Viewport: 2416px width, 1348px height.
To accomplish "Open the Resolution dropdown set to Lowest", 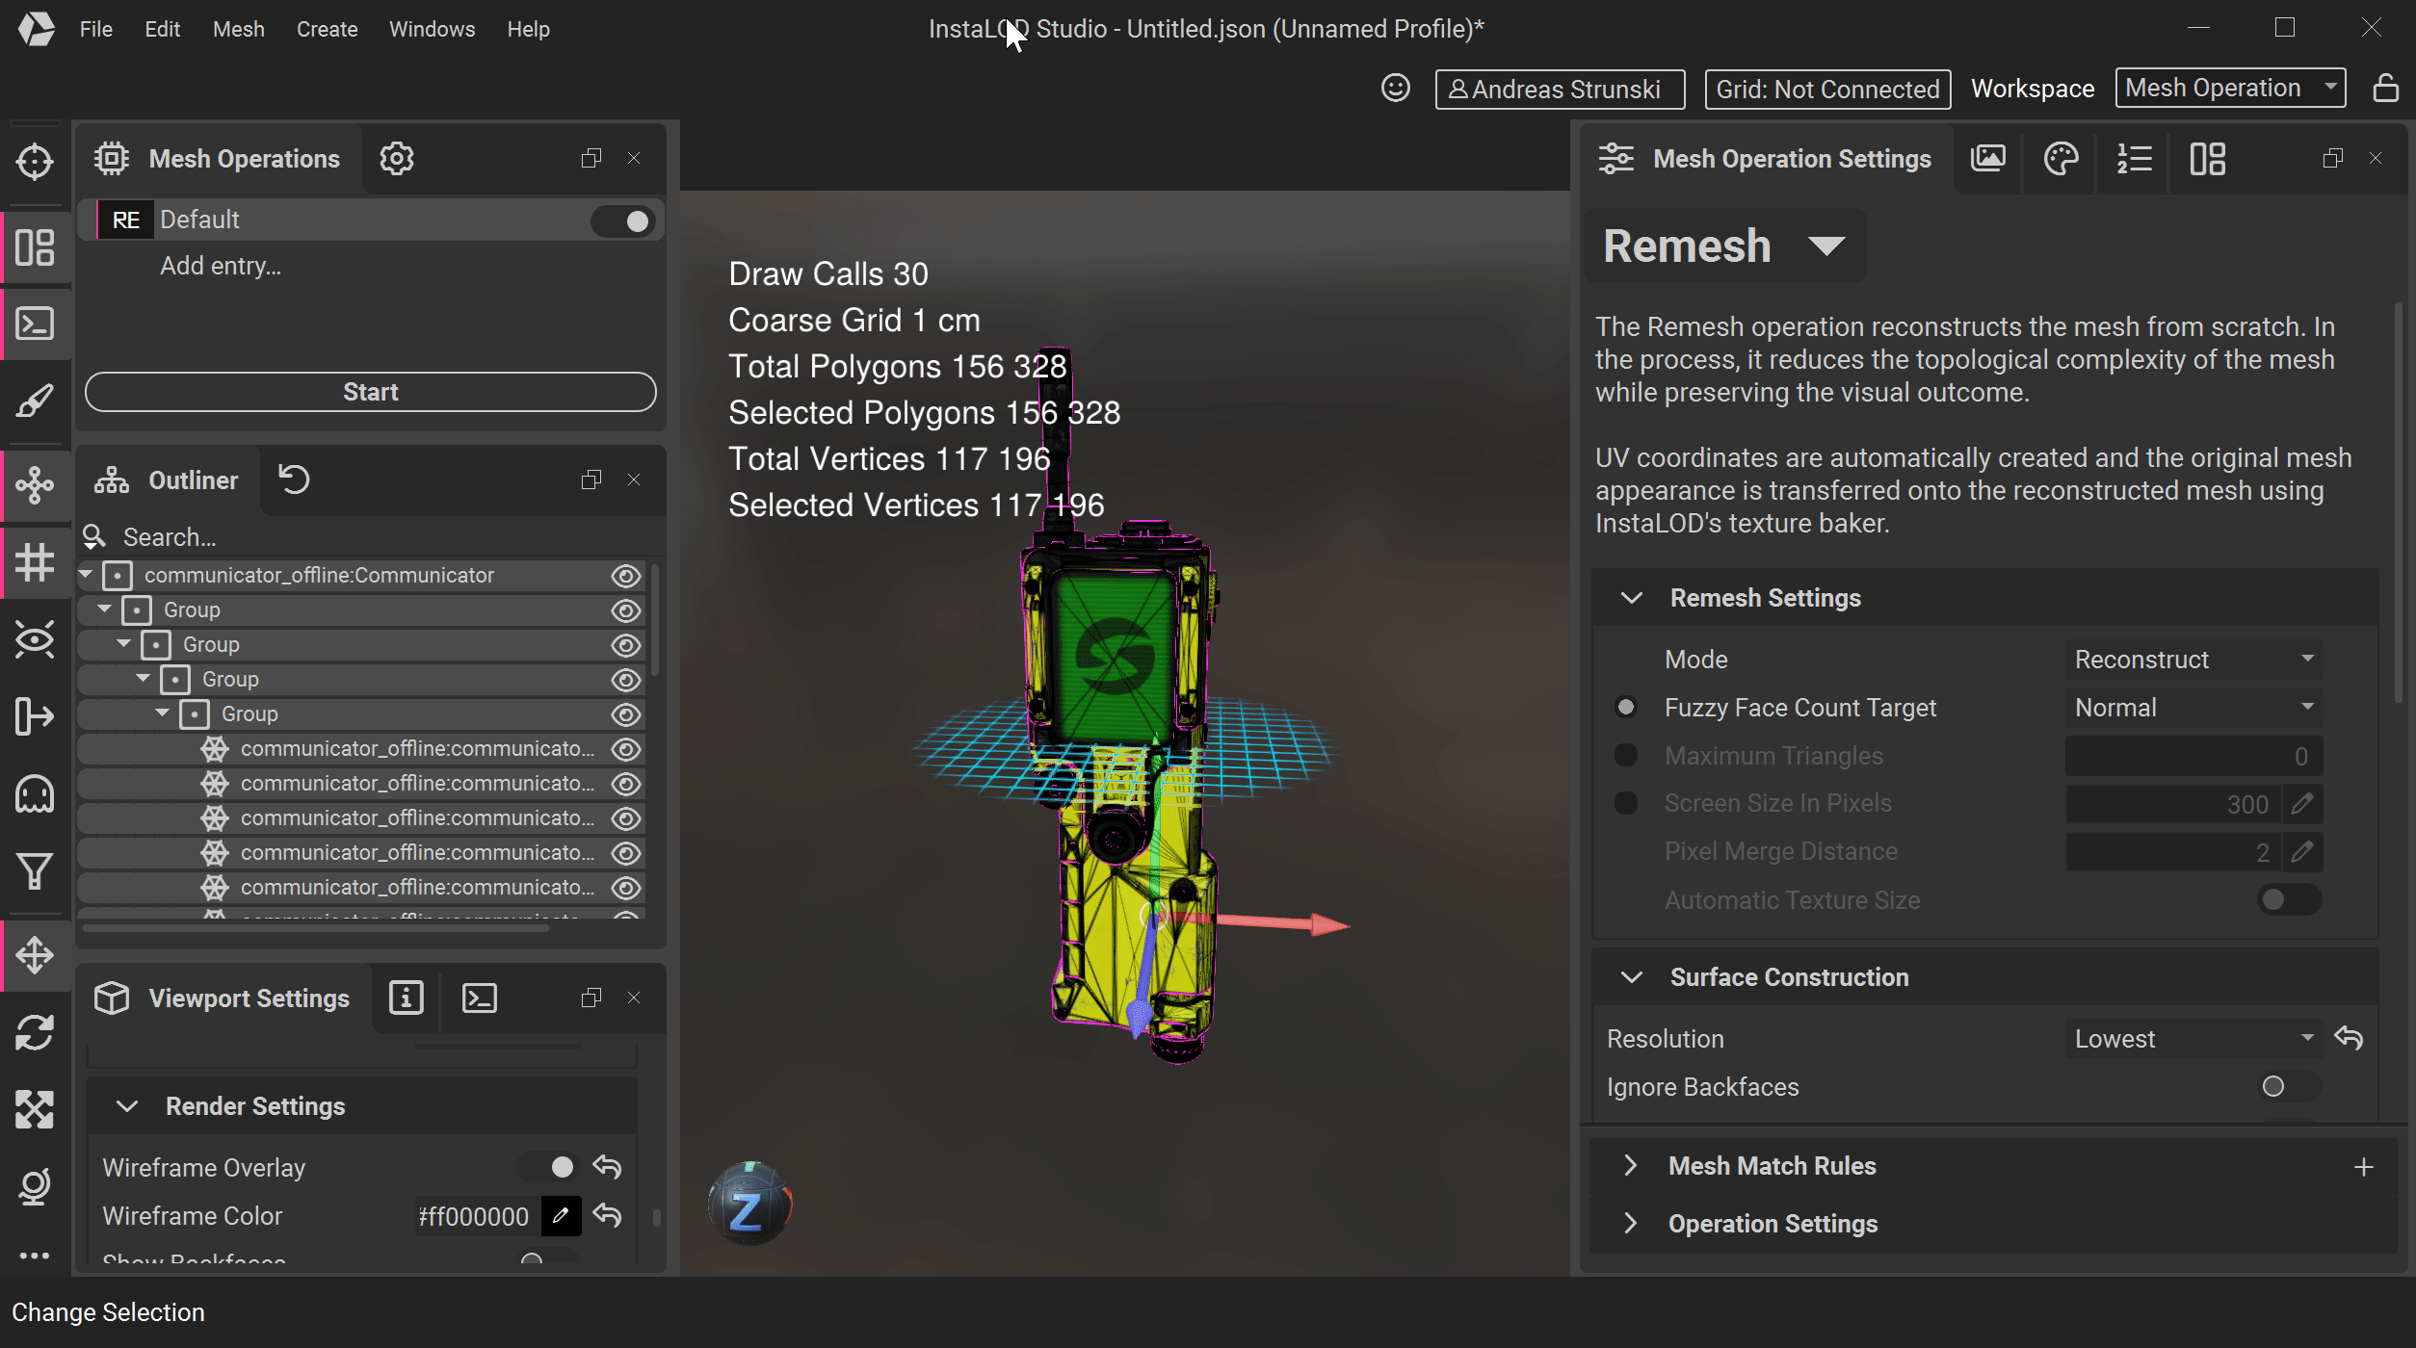I will click(2193, 1039).
